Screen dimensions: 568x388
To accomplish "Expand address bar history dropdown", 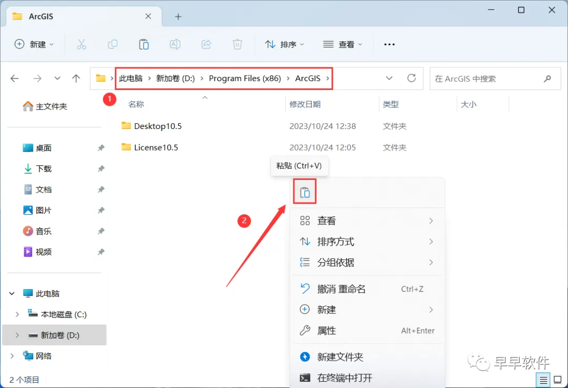I will 389,78.
